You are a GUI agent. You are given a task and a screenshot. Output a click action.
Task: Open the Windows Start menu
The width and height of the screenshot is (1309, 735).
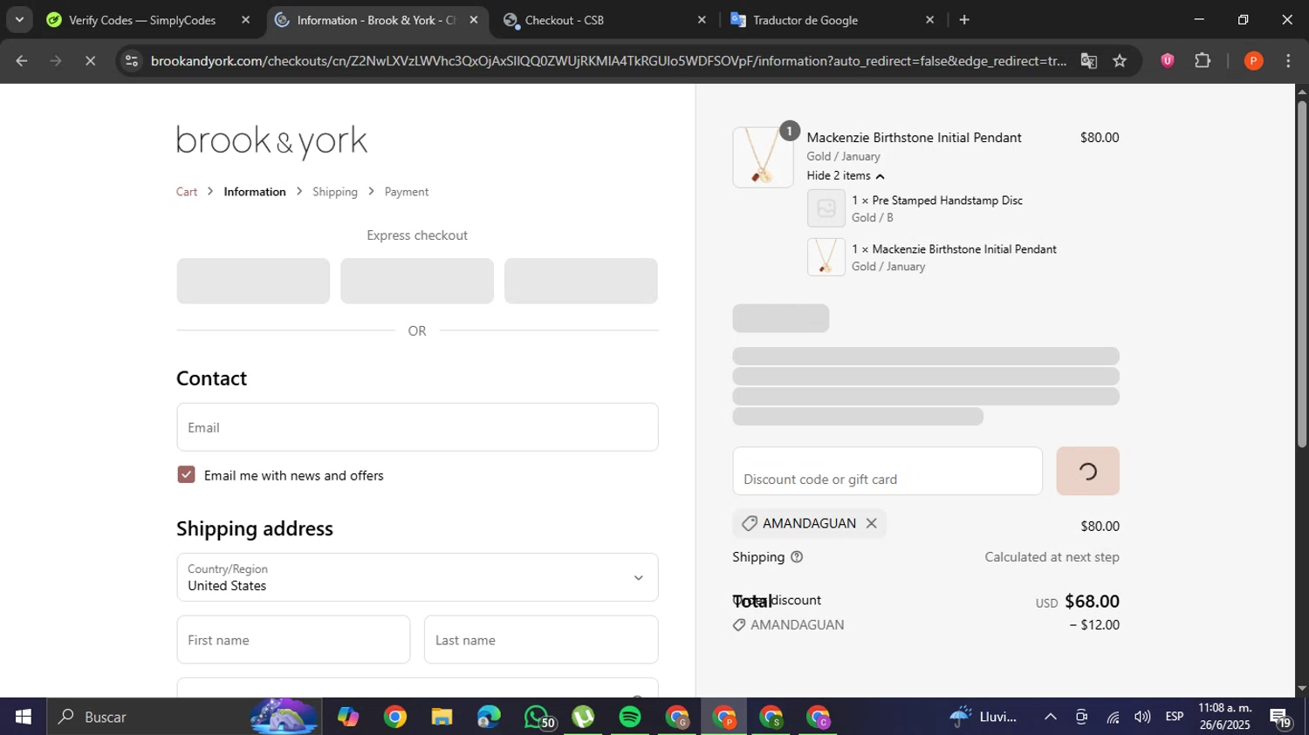coord(24,717)
